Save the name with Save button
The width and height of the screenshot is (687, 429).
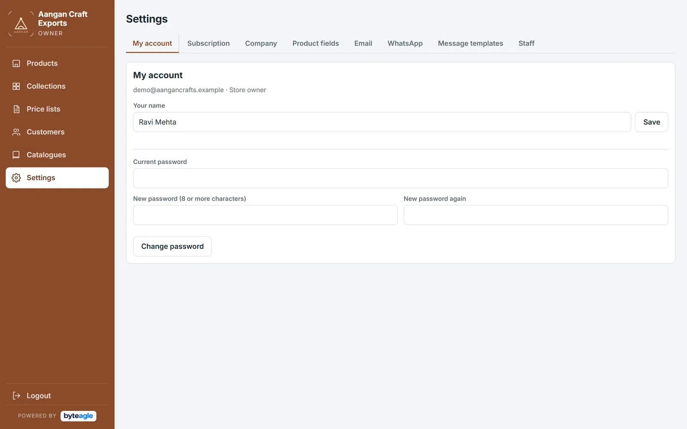[x=651, y=122]
